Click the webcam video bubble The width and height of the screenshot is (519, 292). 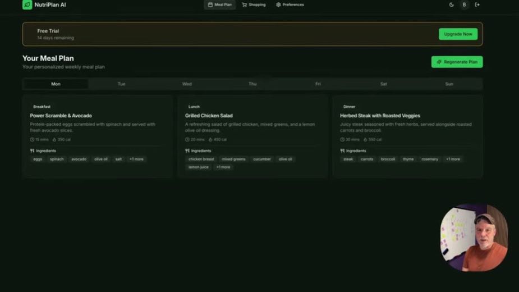(x=474, y=238)
